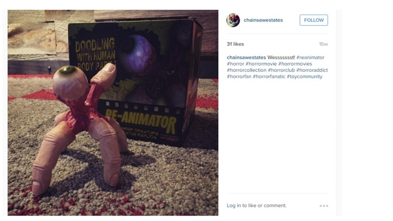Open the #reanimator hashtag
This screenshot has height=221, width=393.
(311, 57)
